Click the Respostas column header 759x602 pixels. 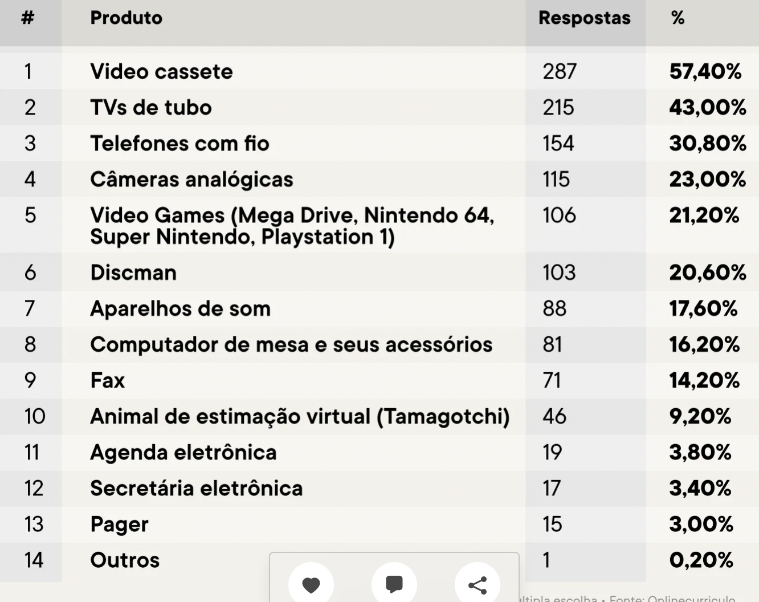point(585,18)
